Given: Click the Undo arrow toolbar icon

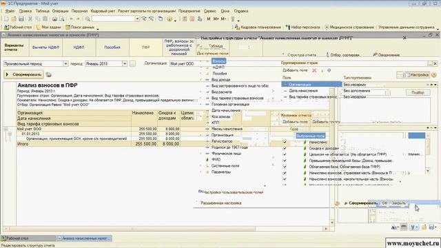Looking at the screenshot, I should tap(71, 19).
